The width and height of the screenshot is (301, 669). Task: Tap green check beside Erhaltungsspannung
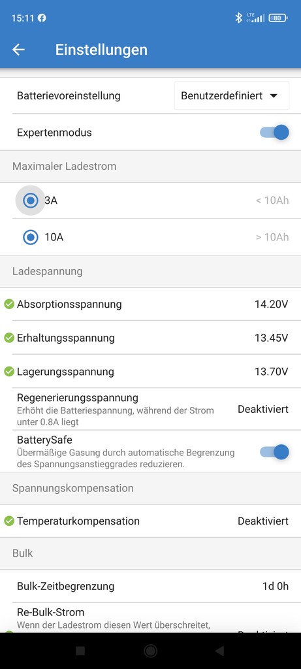(x=9, y=338)
